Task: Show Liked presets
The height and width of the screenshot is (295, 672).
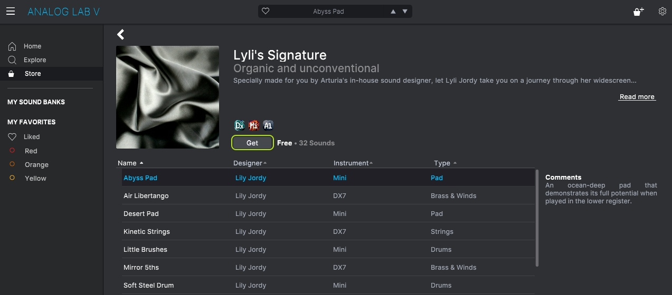Action: point(32,137)
